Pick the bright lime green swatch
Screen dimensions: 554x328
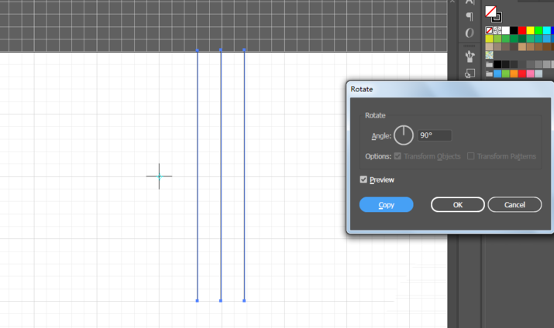[539, 30]
